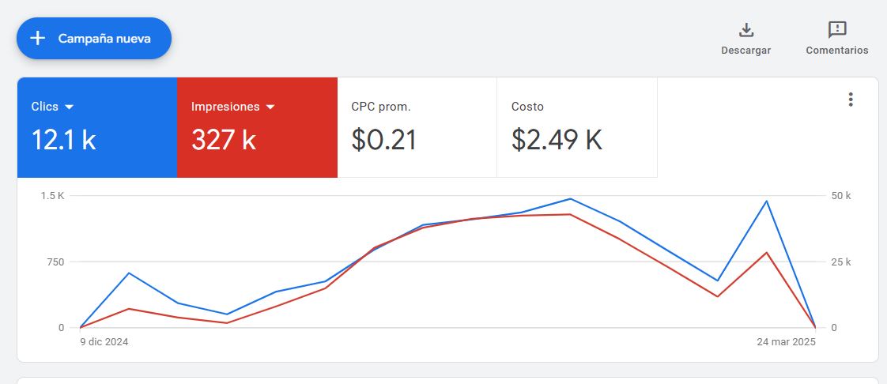This screenshot has height=384, width=887.
Task: Click the 24 mar 2025 end date label
Action: pyautogui.click(x=786, y=342)
